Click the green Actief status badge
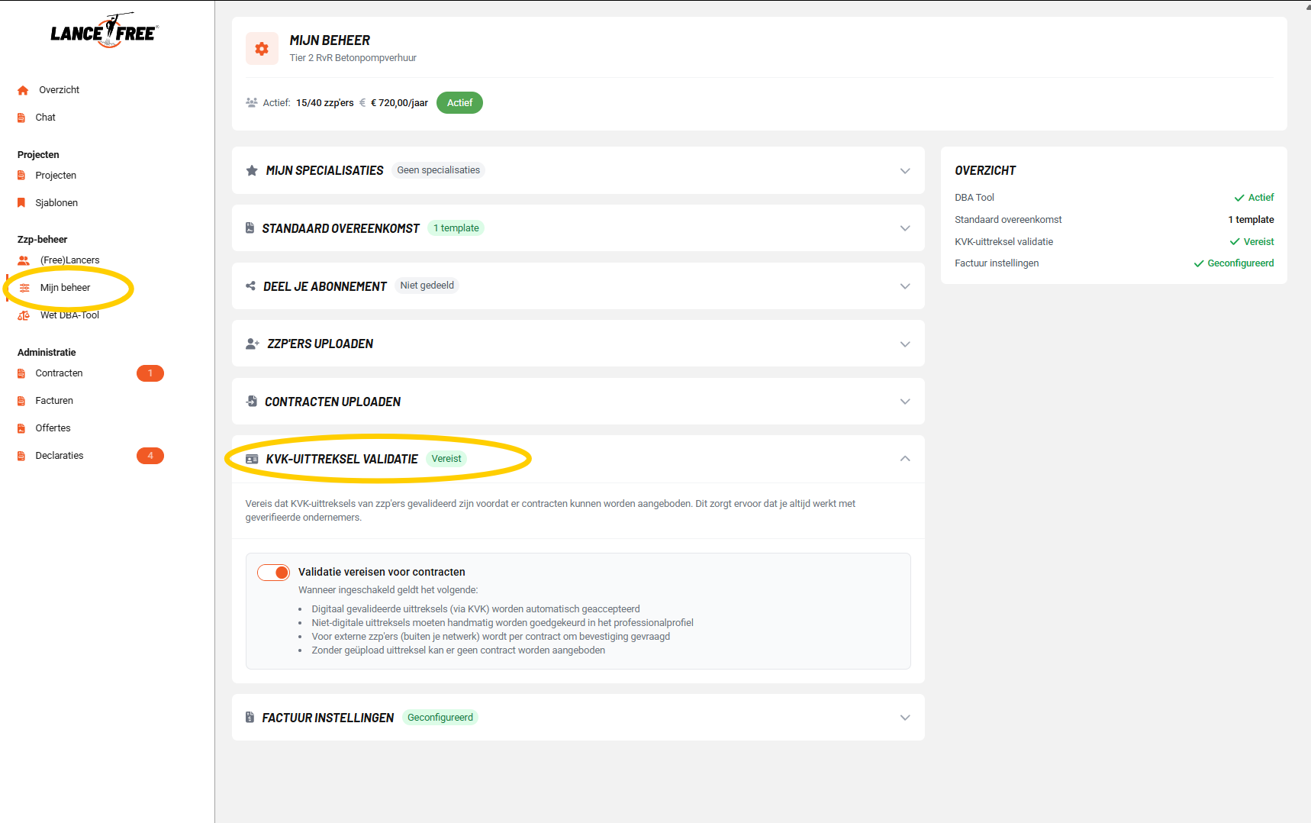The image size is (1311, 823). click(x=459, y=103)
